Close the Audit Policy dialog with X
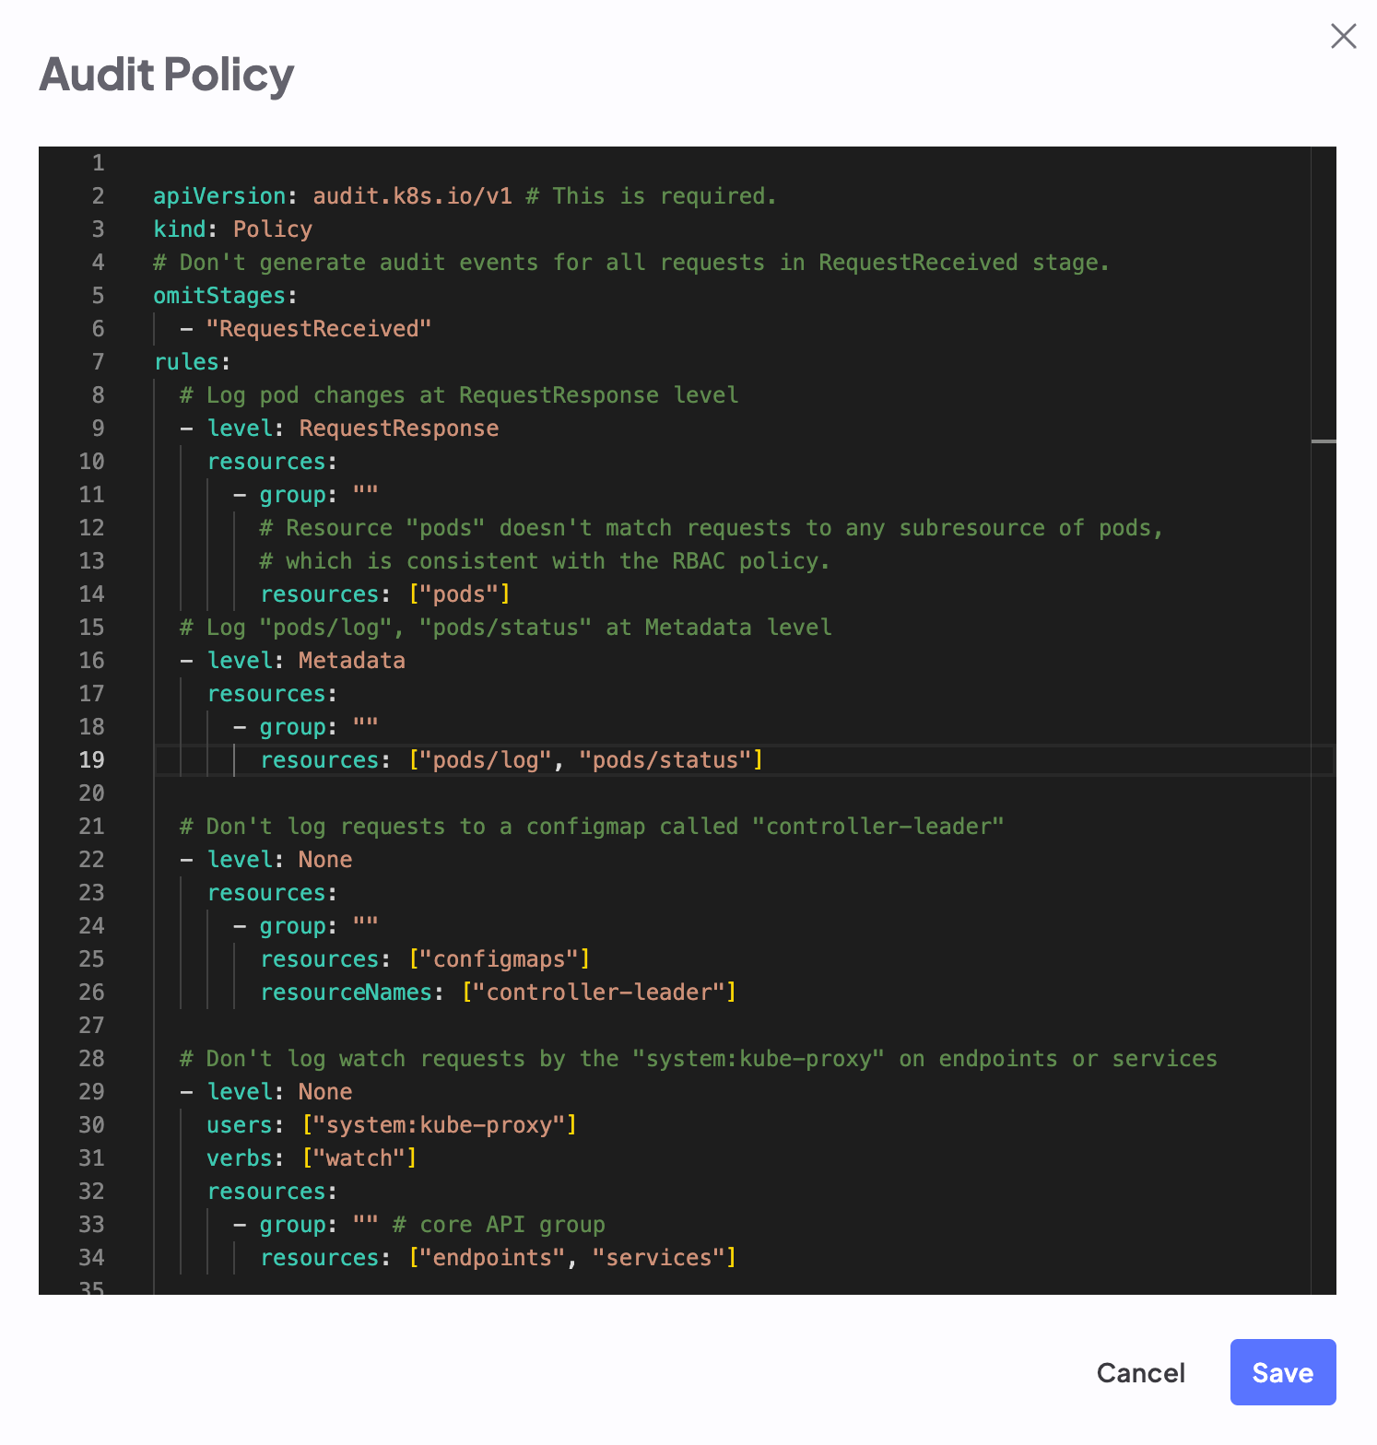 coord(1343,36)
